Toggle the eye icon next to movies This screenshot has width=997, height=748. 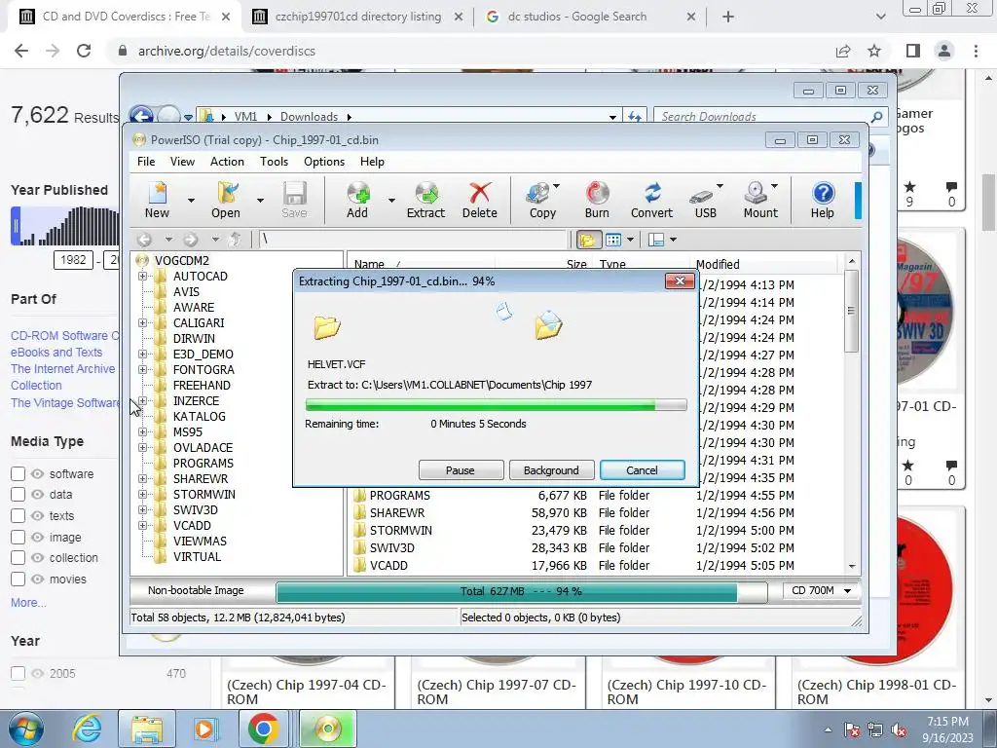pyautogui.click(x=38, y=580)
